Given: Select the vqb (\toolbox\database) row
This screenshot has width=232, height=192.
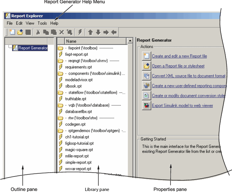Looking at the screenshot, I should point(92,105).
